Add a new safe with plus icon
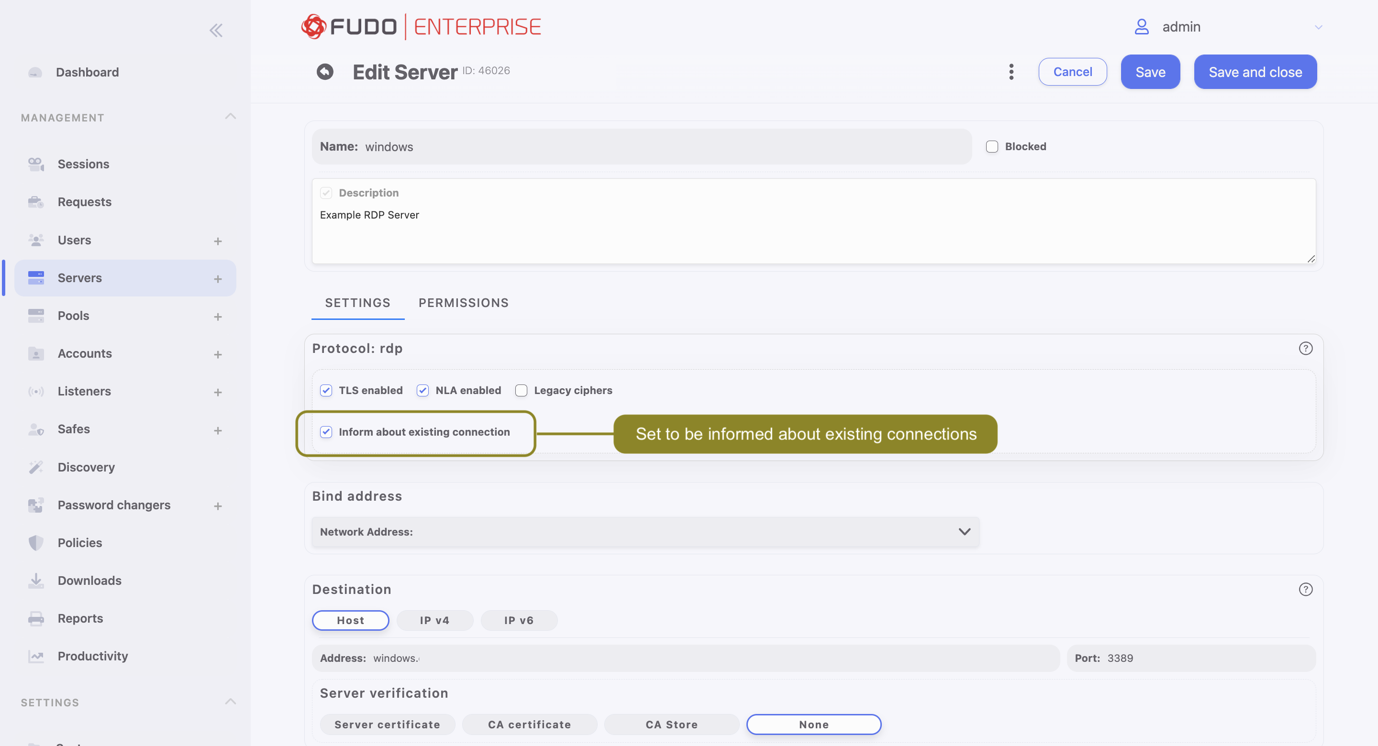 click(x=218, y=430)
